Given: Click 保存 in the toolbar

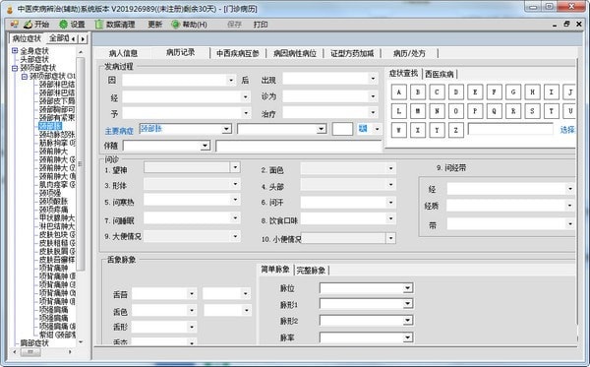Looking at the screenshot, I should click(234, 25).
